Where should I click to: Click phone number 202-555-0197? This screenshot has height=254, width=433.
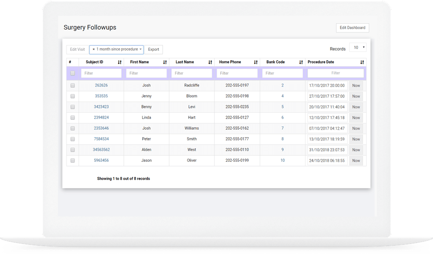click(x=237, y=85)
